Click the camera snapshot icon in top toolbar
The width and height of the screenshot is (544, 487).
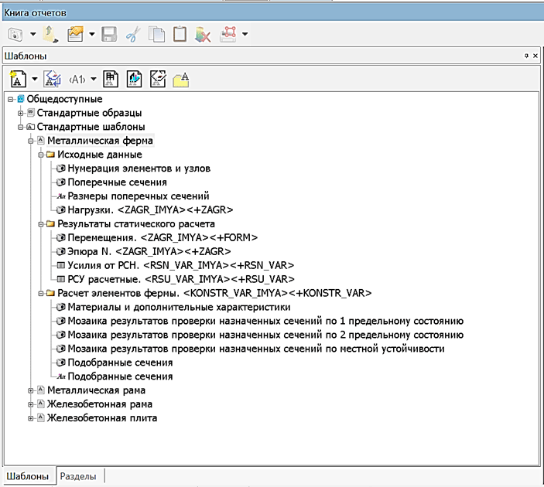click(16, 35)
